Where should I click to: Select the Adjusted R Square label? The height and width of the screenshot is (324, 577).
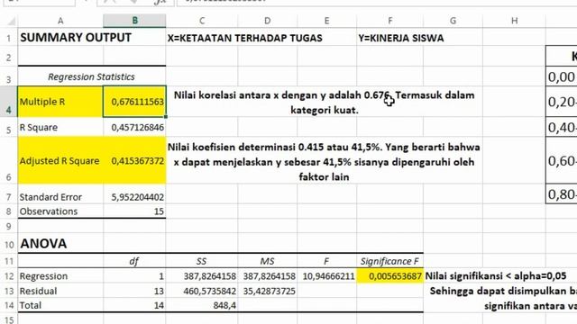point(60,160)
